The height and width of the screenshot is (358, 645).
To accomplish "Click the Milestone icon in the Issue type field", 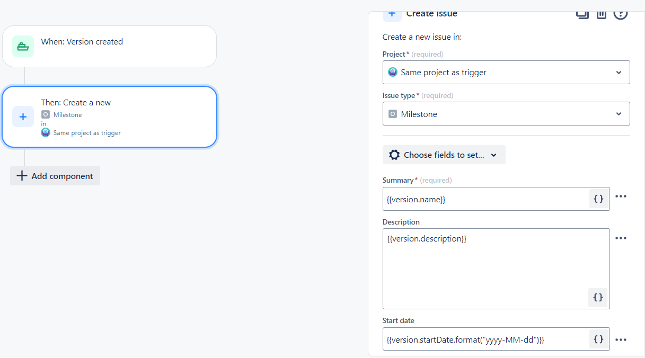I will (393, 114).
